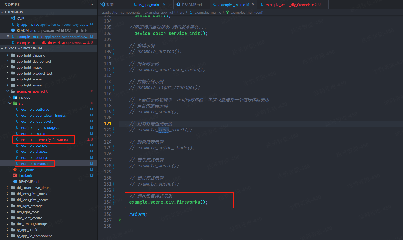This screenshot has height=240, width=403.
Task: Expand the include folder
Action: pos(10,97)
